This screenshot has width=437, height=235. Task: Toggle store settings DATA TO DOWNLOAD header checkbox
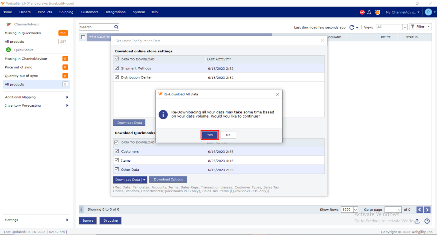(x=117, y=59)
